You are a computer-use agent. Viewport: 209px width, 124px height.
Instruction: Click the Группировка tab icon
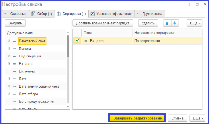(x=139, y=14)
